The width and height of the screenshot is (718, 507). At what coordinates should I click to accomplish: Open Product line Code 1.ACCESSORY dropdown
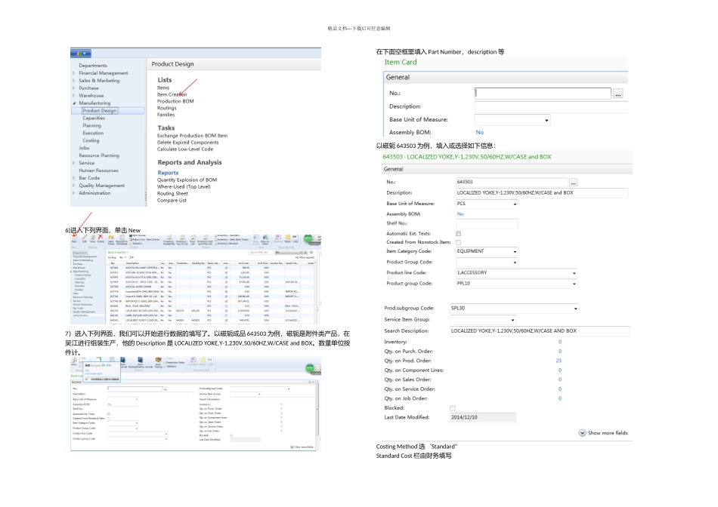[x=574, y=273]
